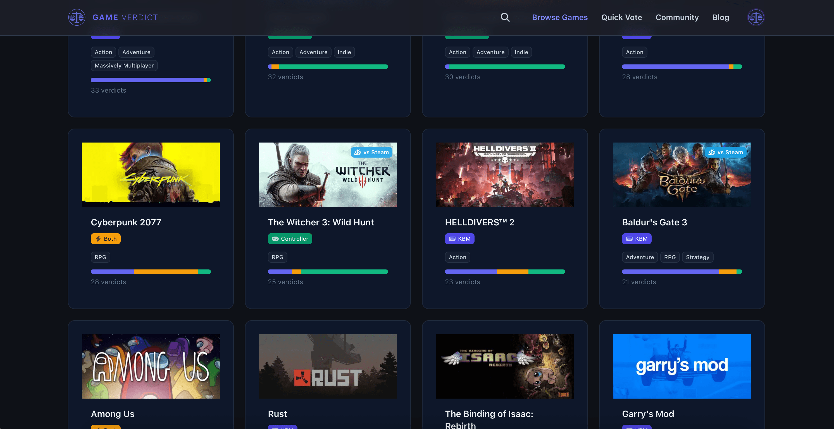Click the Controller badge on The Witcher 3
The width and height of the screenshot is (834, 429).
tap(290, 238)
